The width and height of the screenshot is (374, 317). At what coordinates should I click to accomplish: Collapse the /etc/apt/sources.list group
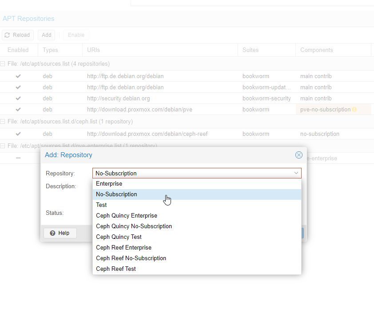coord(2,64)
